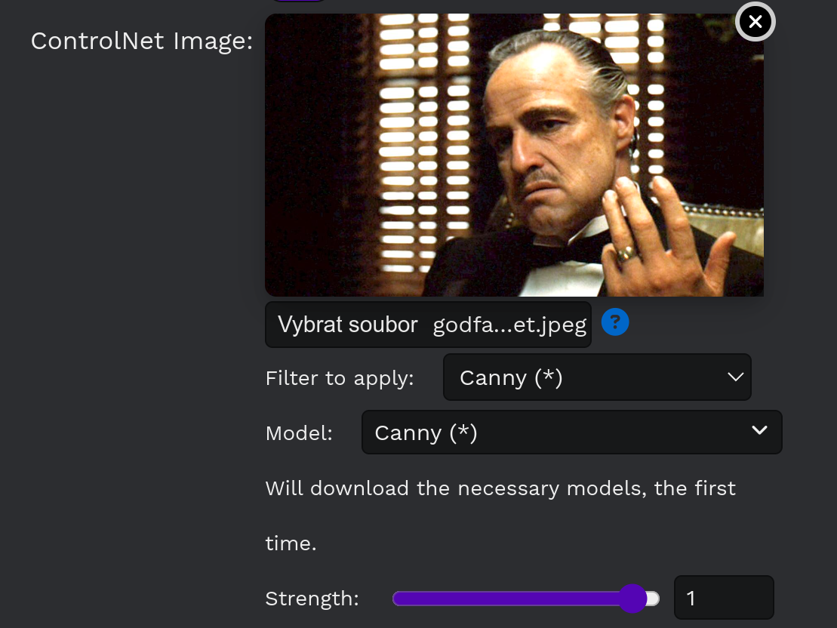
Task: Click the "Strength:" label text
Action: point(312,599)
